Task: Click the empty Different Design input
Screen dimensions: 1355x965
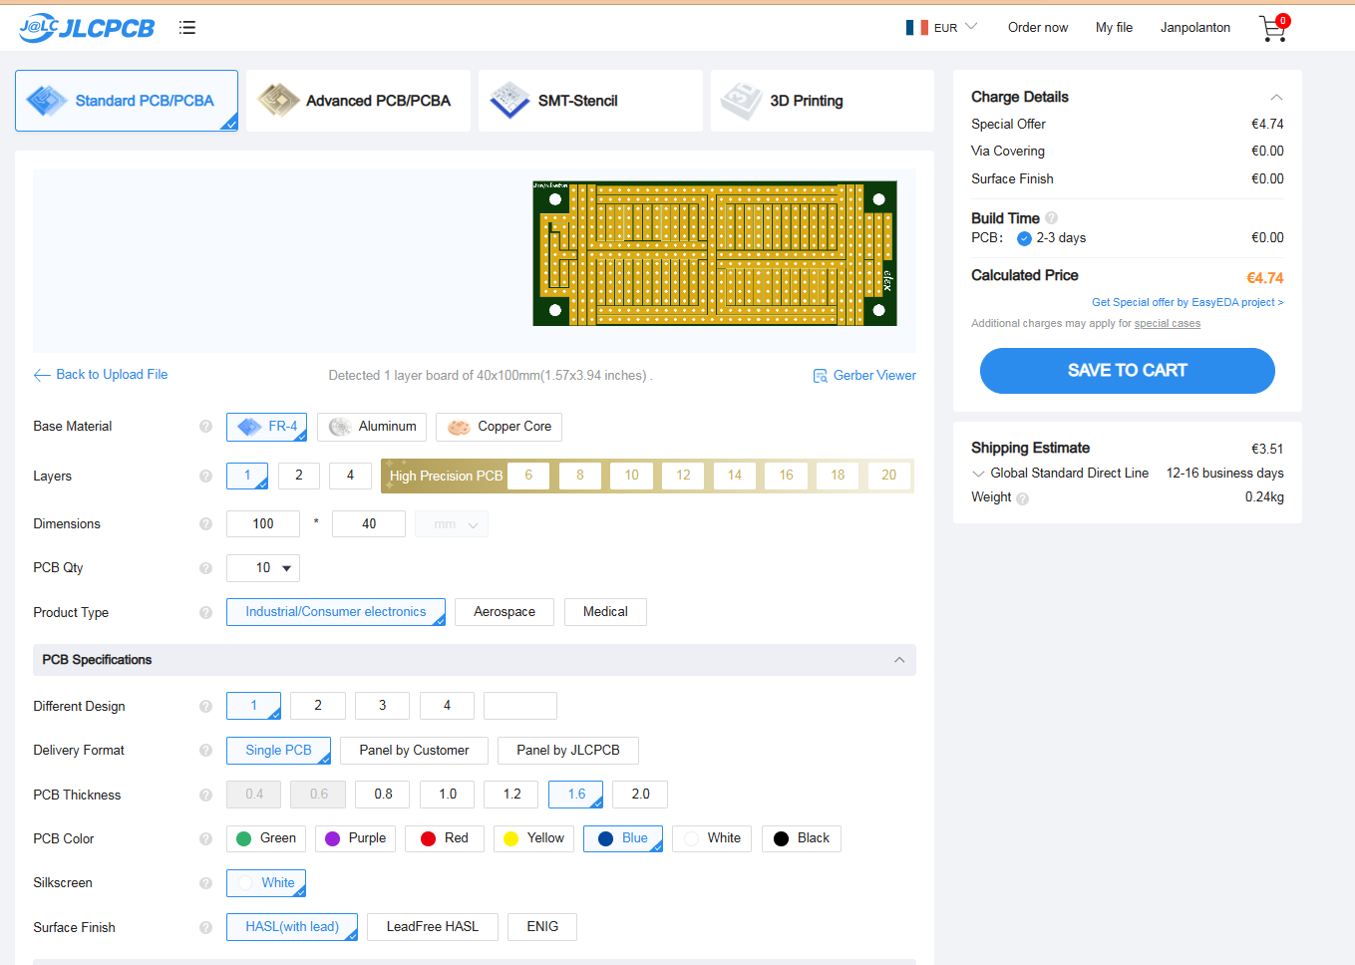Action: (520, 707)
